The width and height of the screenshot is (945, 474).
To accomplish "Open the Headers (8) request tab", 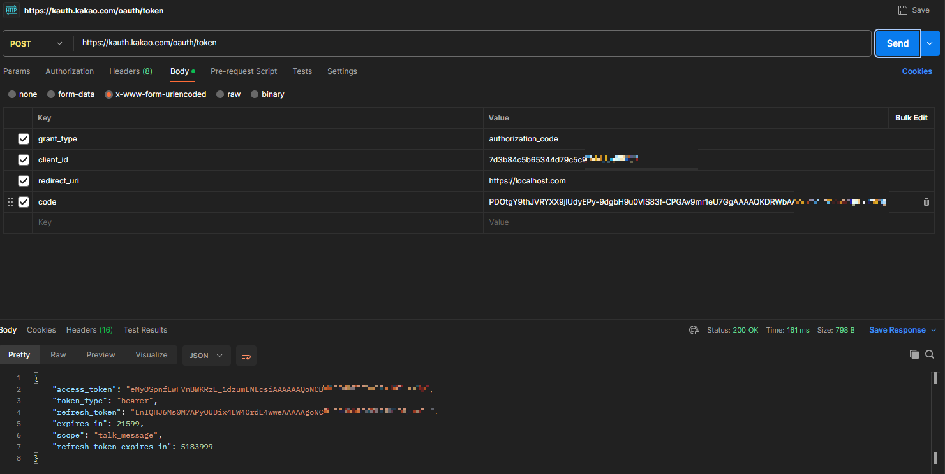I will [131, 71].
